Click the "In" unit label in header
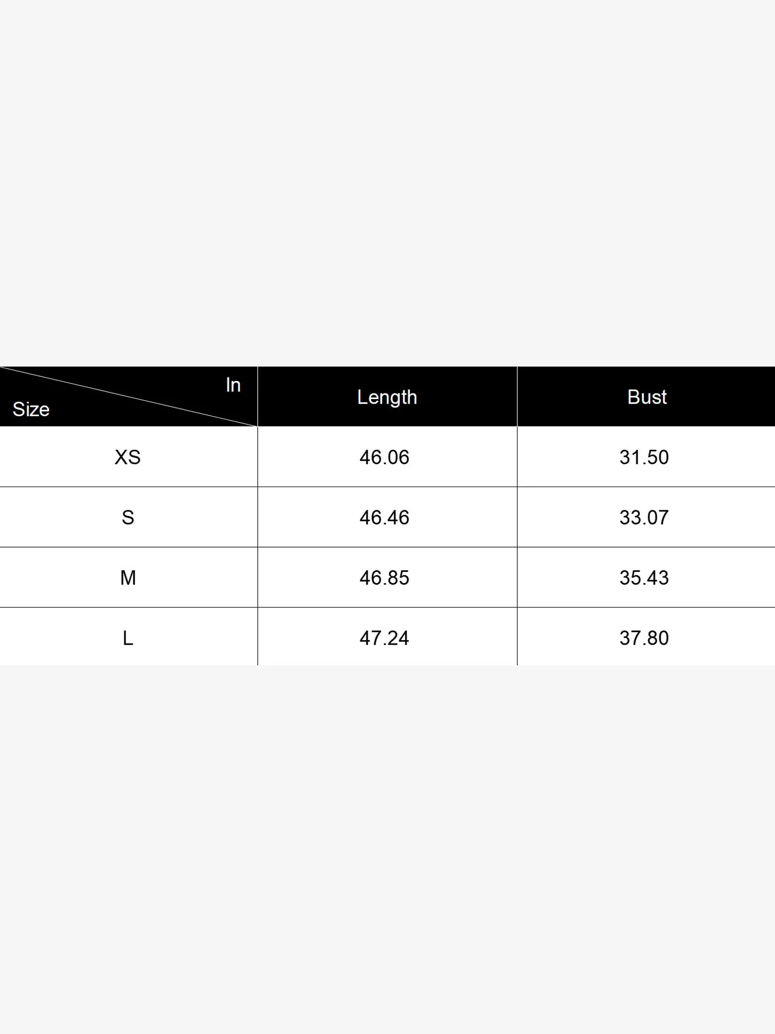The image size is (775, 1034). pos(233,385)
